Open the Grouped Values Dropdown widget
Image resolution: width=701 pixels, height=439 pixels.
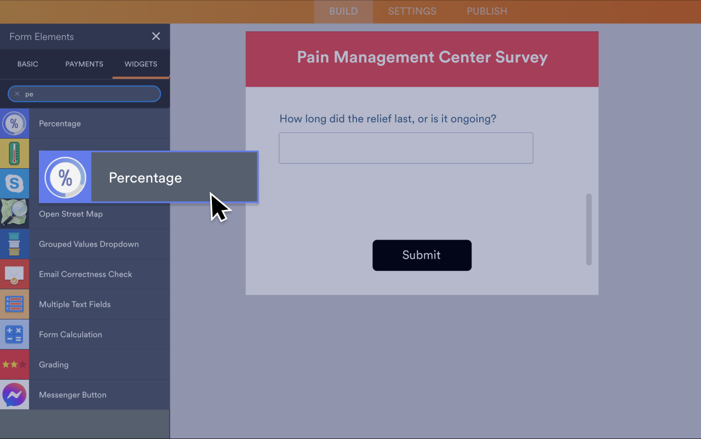pyautogui.click(x=88, y=244)
